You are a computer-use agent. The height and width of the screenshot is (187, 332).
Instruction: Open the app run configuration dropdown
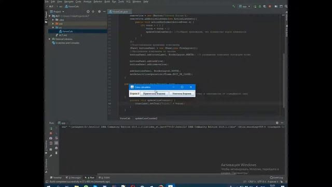click(244, 6)
